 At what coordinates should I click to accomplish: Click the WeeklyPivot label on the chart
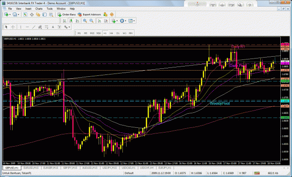click(220, 103)
